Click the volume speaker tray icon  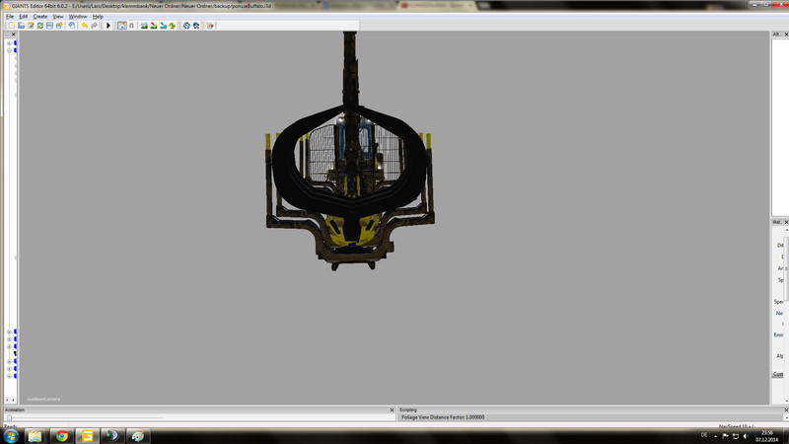(x=746, y=436)
